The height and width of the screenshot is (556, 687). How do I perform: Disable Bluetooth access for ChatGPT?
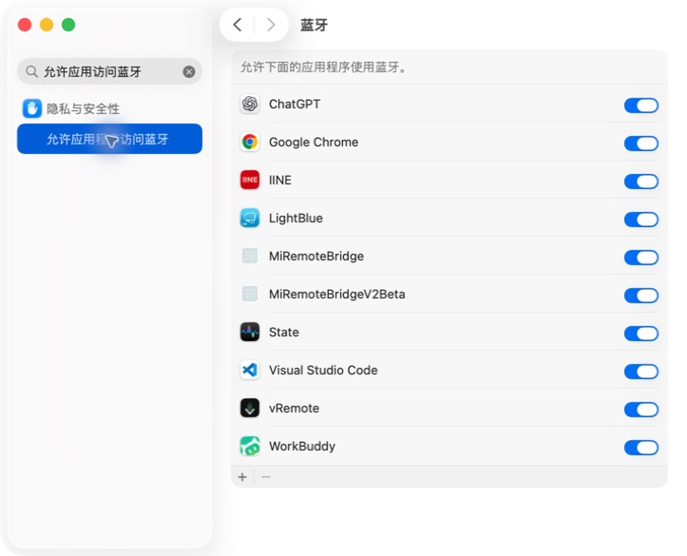[x=641, y=105]
